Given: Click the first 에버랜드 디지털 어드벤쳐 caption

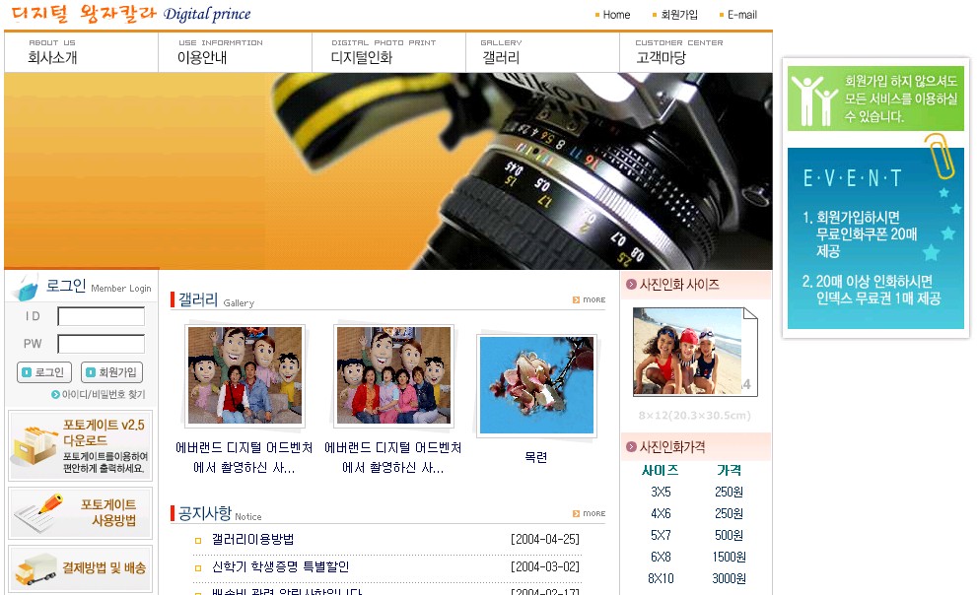Looking at the screenshot, I should tap(244, 457).
